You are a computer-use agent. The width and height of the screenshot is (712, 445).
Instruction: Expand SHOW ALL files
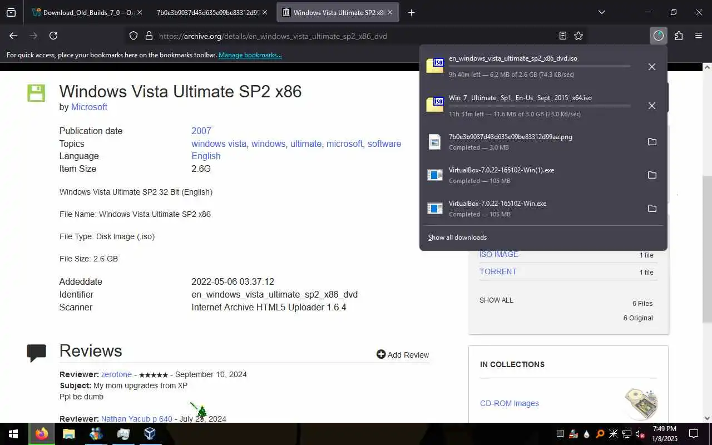click(496, 300)
